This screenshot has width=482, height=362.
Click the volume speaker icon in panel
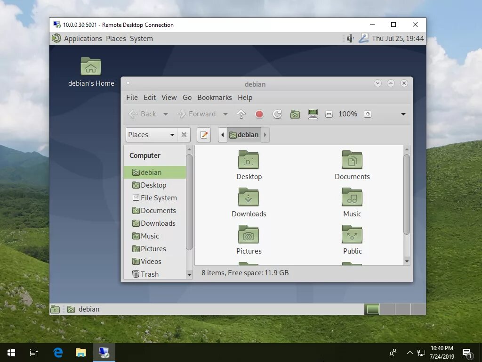coord(350,39)
